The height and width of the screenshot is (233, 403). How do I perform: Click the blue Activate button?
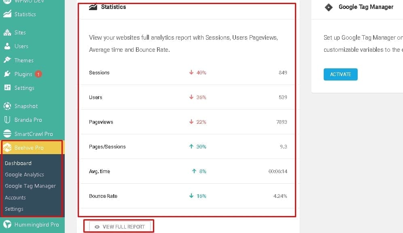(340, 74)
